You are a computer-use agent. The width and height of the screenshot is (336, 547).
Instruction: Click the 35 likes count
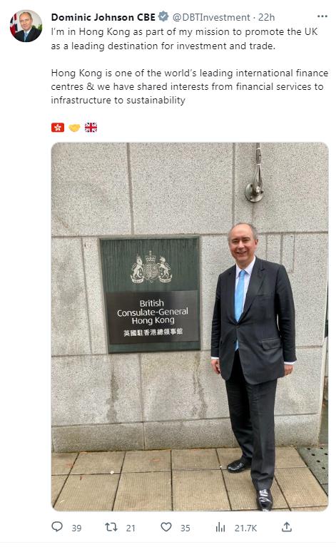pos(185,528)
